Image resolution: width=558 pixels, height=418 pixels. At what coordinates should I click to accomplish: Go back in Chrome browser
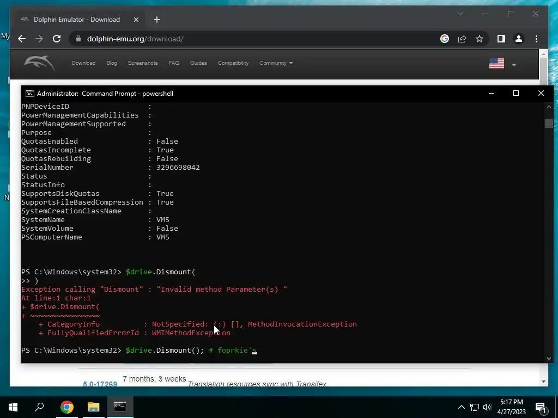point(22,39)
